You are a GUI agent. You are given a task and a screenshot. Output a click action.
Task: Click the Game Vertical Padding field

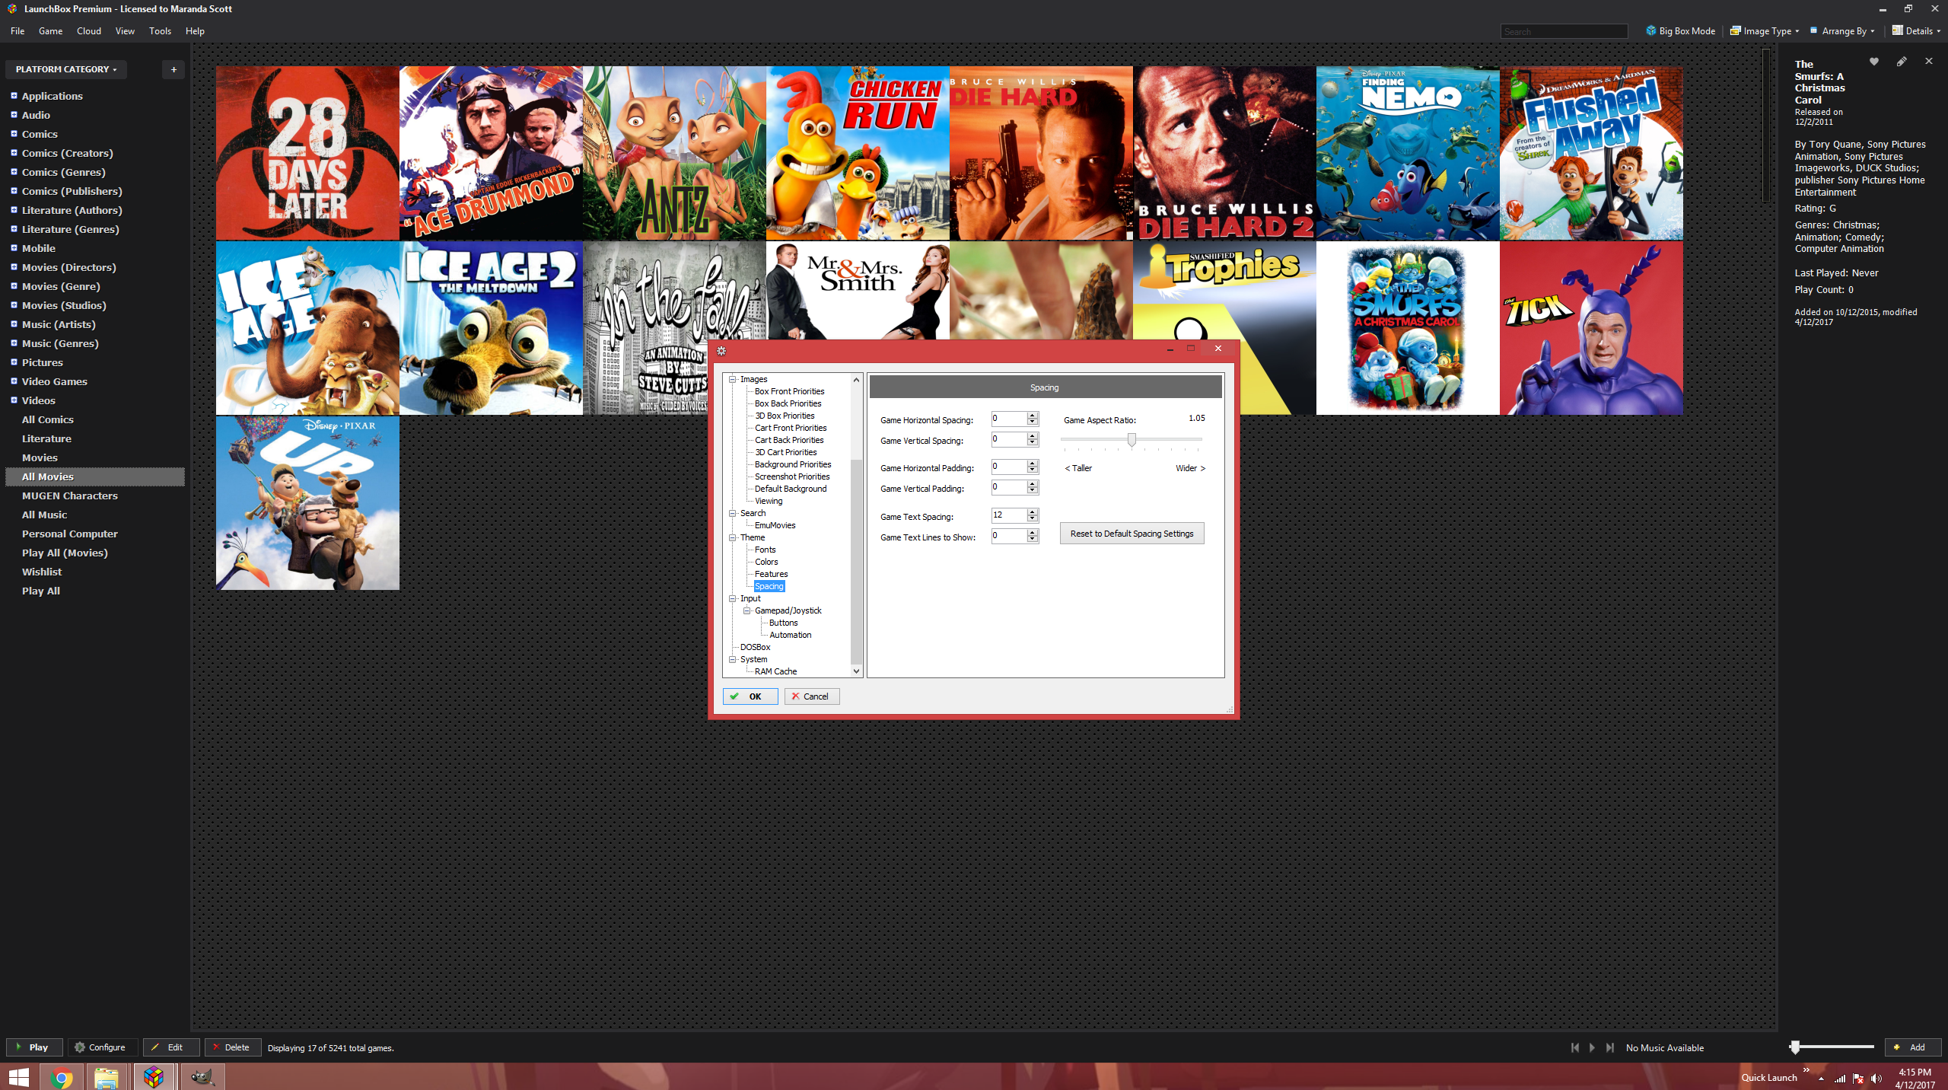(x=1009, y=487)
